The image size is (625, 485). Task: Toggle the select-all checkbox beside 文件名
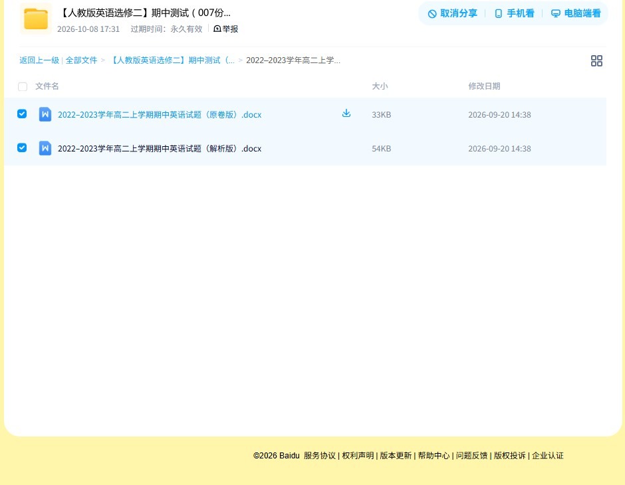(x=23, y=86)
